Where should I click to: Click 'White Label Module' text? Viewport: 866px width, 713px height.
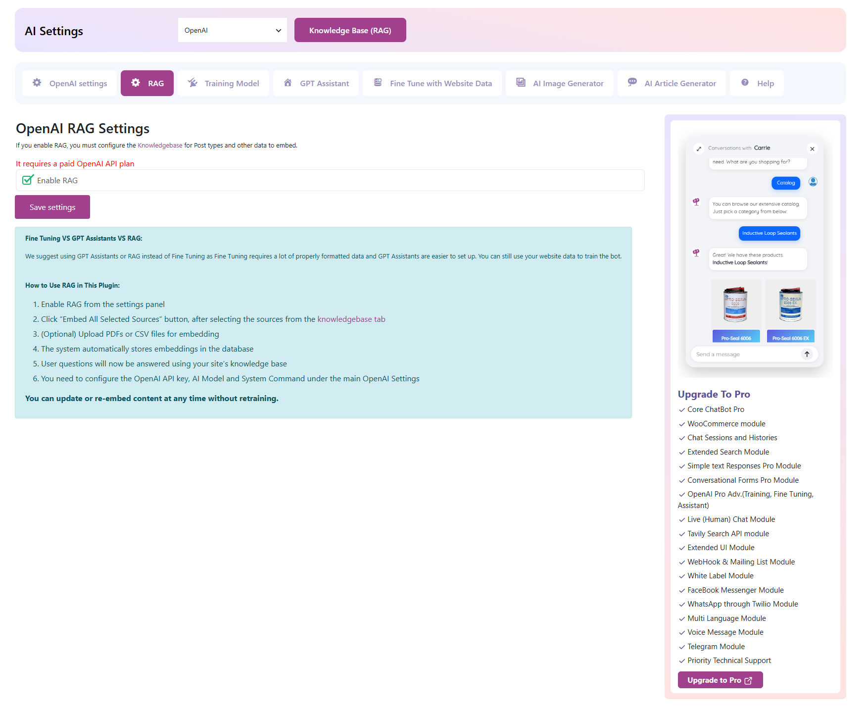coord(720,576)
